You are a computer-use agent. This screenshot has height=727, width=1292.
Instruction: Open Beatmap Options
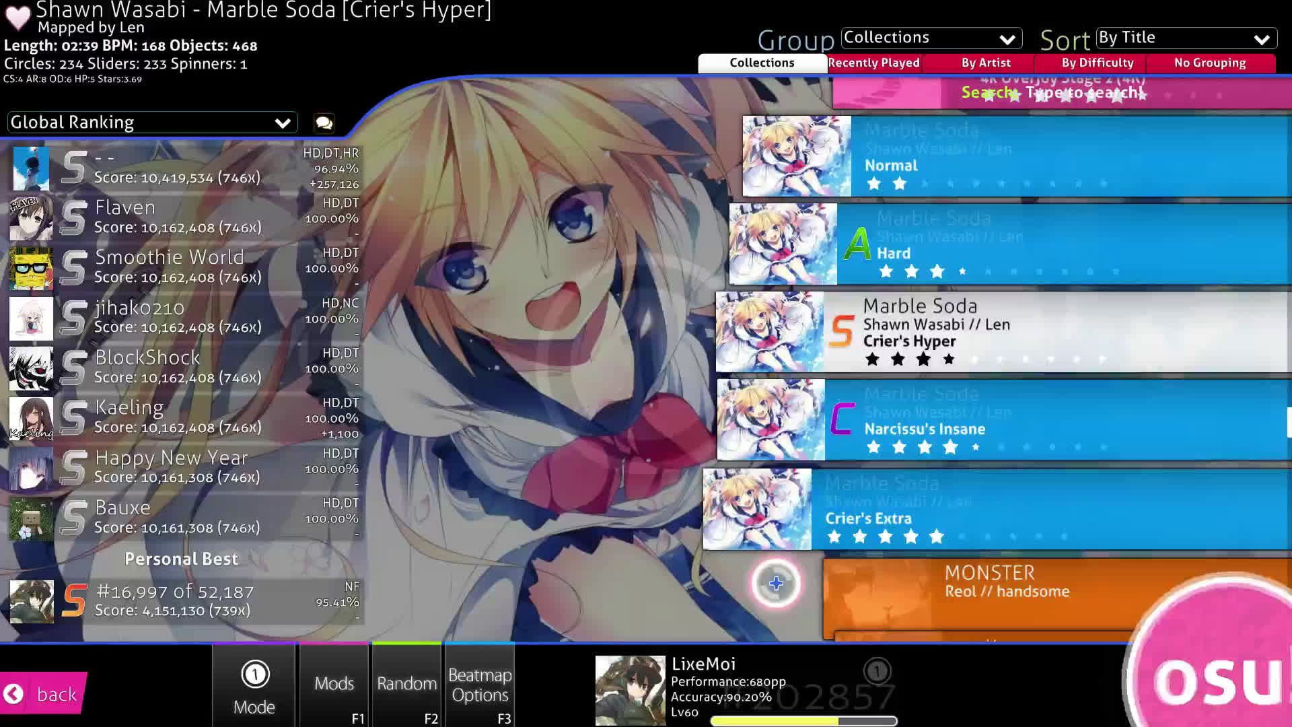(x=480, y=685)
